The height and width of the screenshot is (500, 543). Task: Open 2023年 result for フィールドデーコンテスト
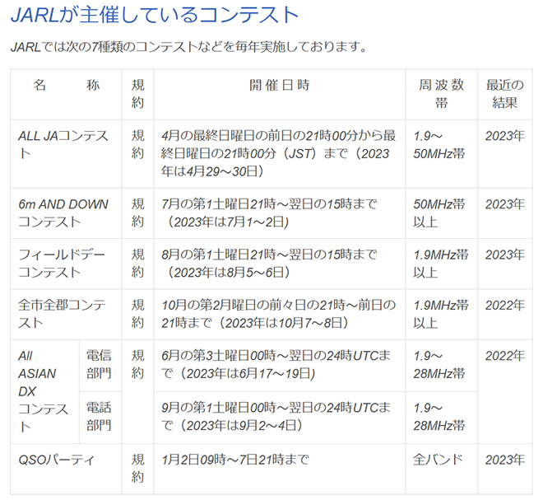click(505, 255)
